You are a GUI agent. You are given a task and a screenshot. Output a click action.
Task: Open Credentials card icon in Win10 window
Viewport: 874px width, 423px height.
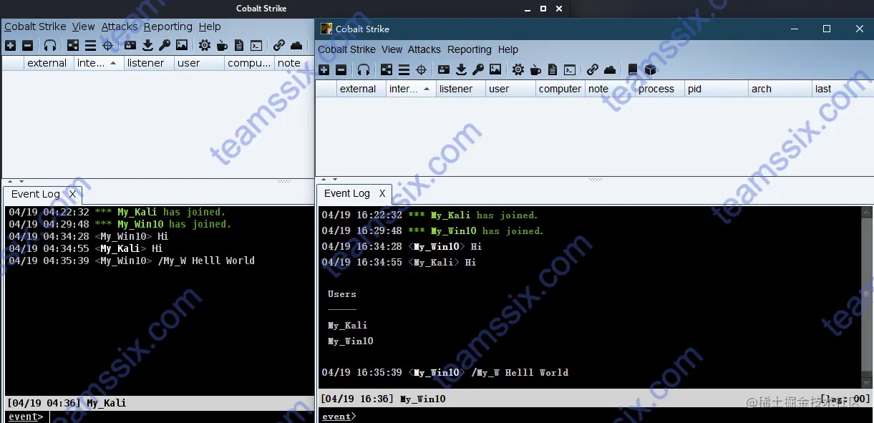coord(444,69)
